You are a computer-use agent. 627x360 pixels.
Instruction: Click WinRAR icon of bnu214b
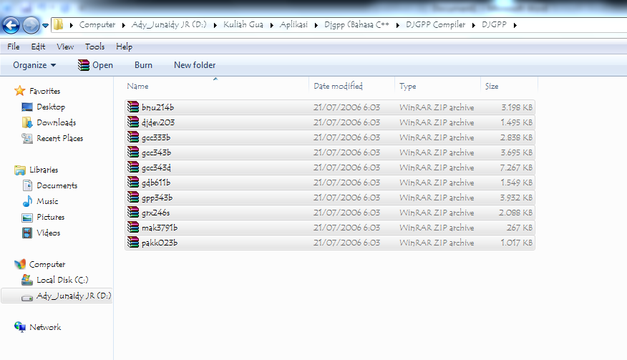click(x=132, y=107)
